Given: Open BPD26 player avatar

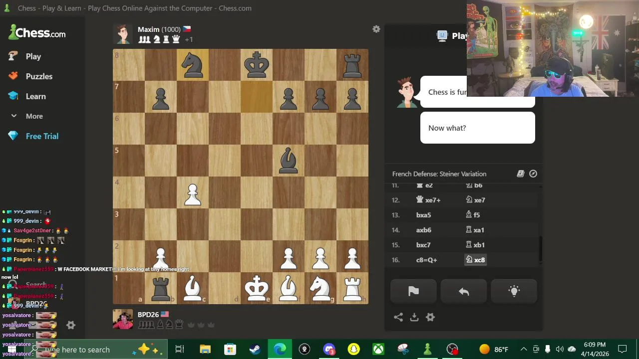Looking at the screenshot, I should click(x=123, y=319).
